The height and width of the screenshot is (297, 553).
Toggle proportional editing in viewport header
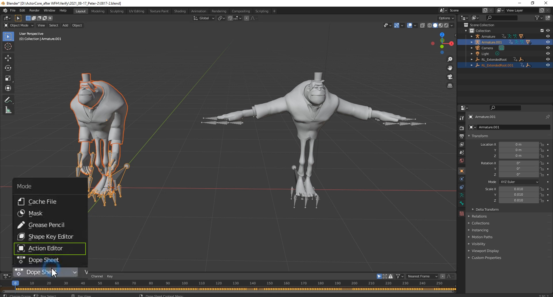pyautogui.click(x=247, y=18)
